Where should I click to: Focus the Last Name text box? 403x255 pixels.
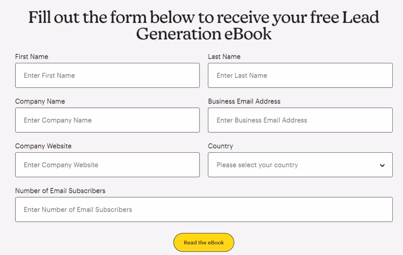pyautogui.click(x=300, y=75)
